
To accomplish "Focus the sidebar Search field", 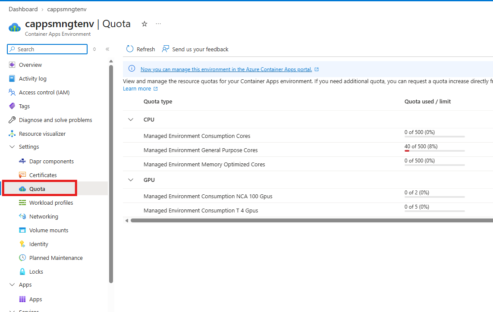I will coord(47,49).
